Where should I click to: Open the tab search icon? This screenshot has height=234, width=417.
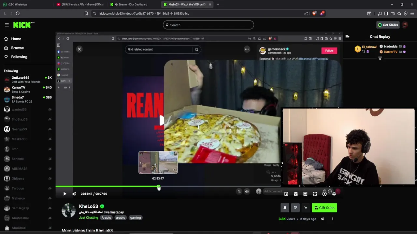(369, 13)
